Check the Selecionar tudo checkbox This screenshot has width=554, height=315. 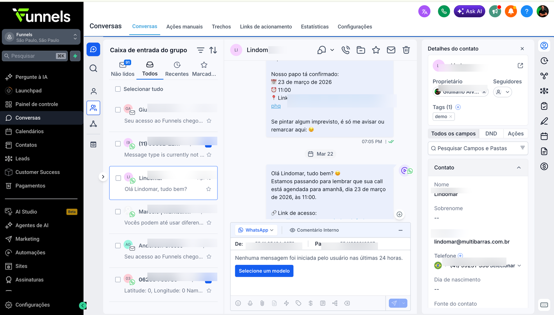point(118,89)
